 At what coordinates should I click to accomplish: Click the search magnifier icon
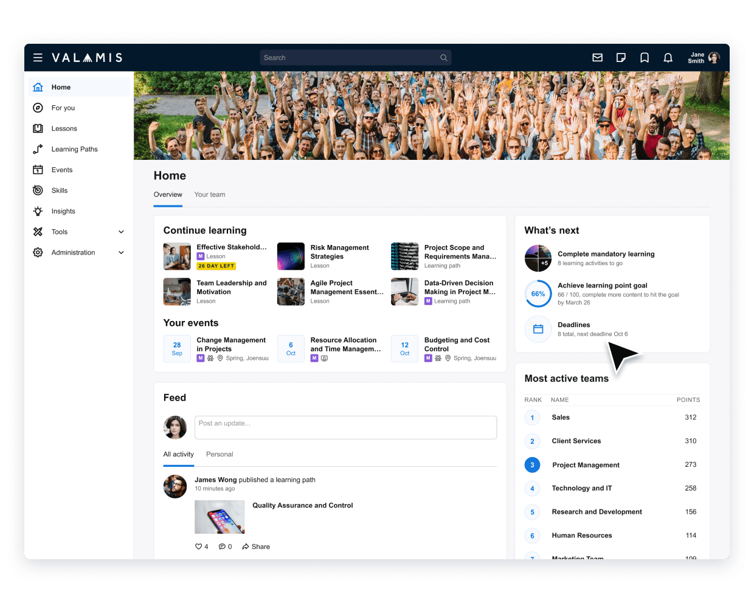(444, 58)
